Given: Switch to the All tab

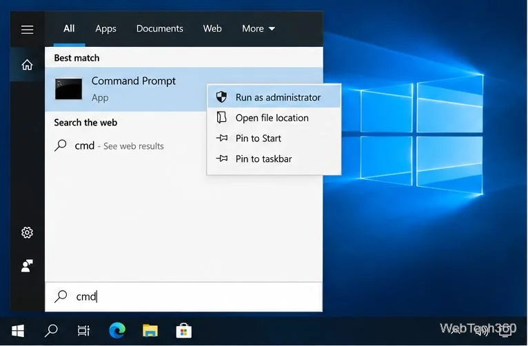Looking at the screenshot, I should (69, 29).
